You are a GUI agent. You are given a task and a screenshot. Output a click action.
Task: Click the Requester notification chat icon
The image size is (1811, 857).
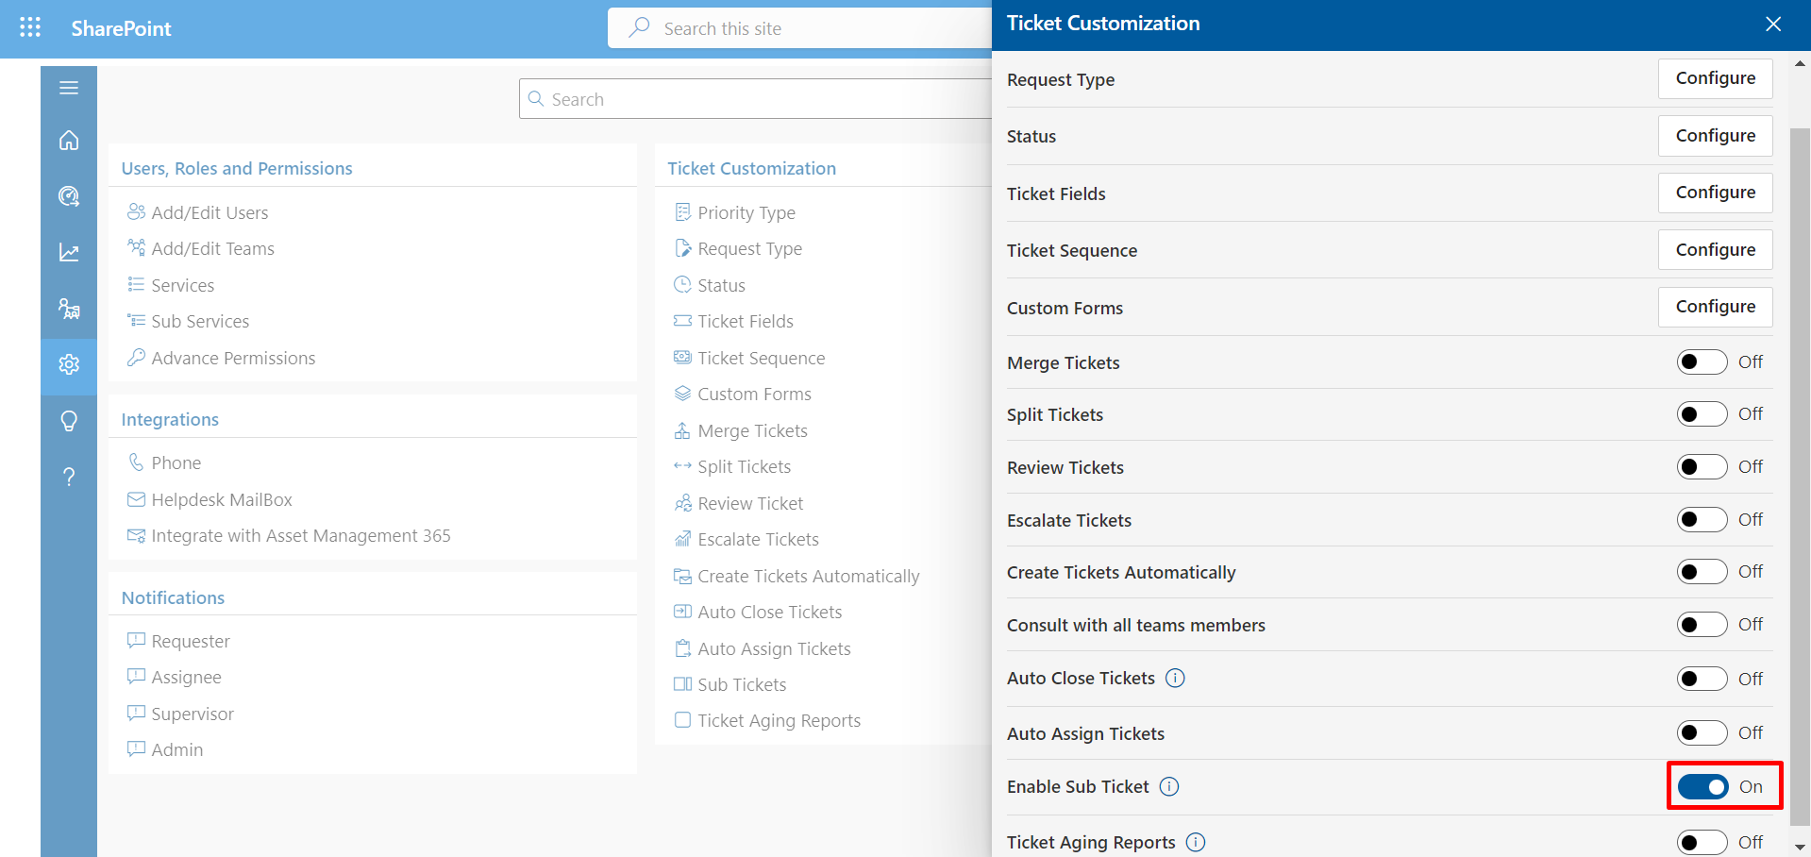pyautogui.click(x=137, y=640)
